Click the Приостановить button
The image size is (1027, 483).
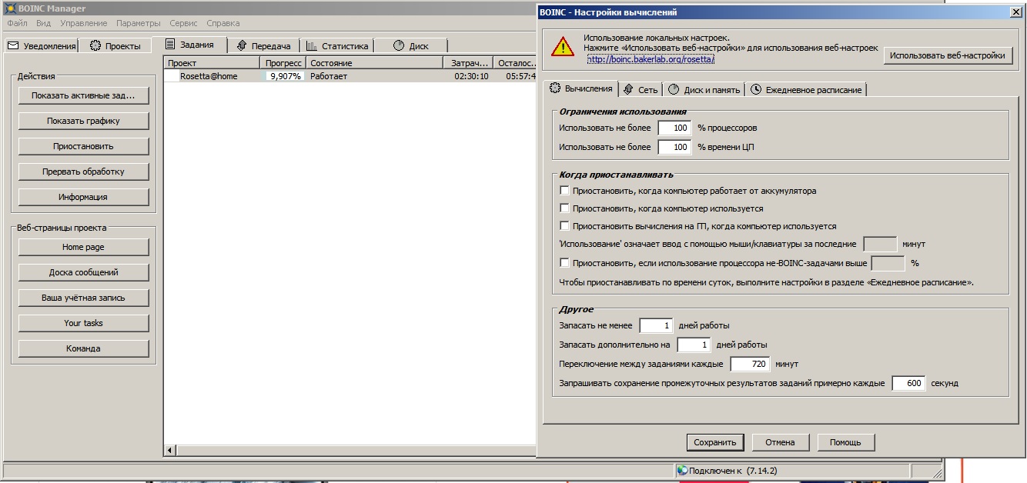[x=83, y=146]
